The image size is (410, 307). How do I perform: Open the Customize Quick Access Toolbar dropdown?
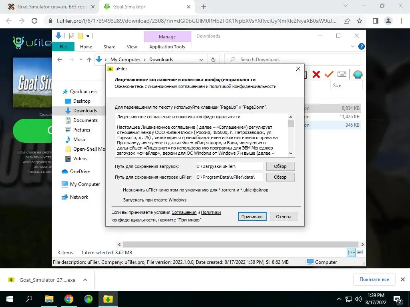pos(88,36)
